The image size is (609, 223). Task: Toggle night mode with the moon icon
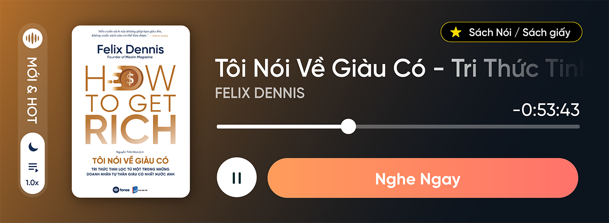tap(33, 146)
